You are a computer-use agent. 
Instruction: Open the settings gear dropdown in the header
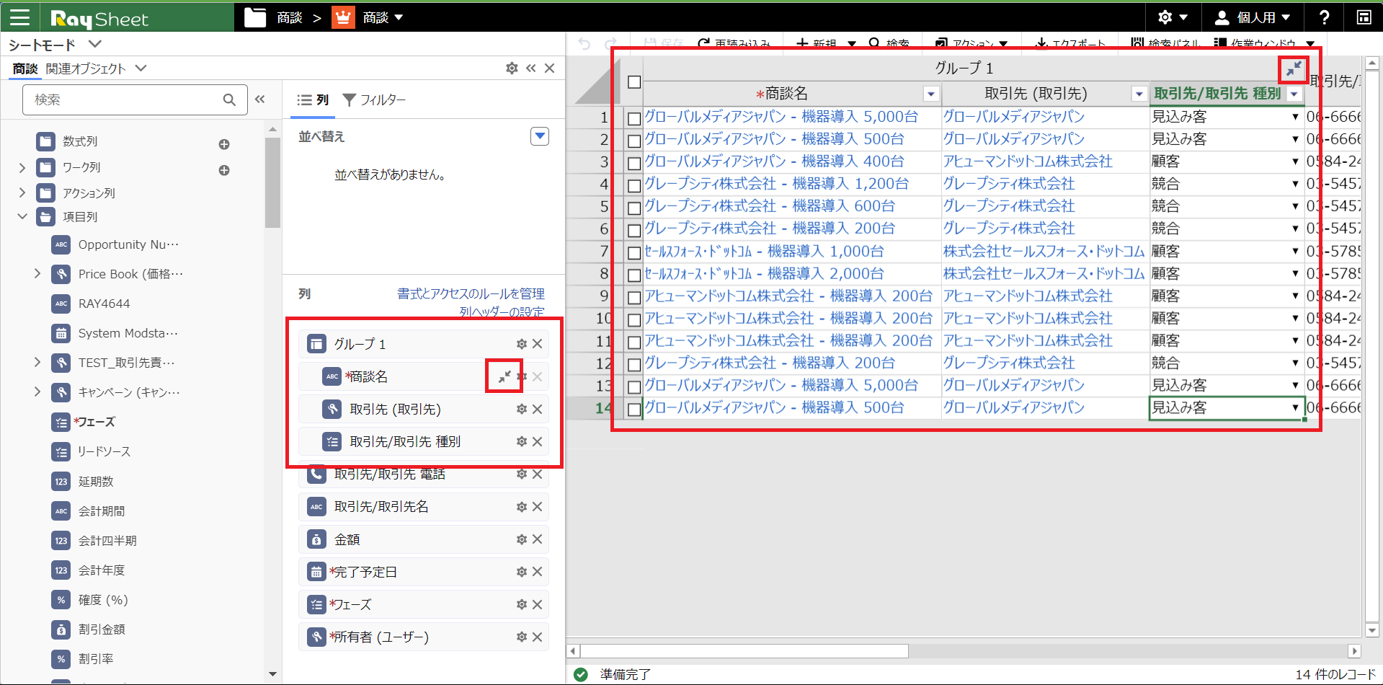1173,17
